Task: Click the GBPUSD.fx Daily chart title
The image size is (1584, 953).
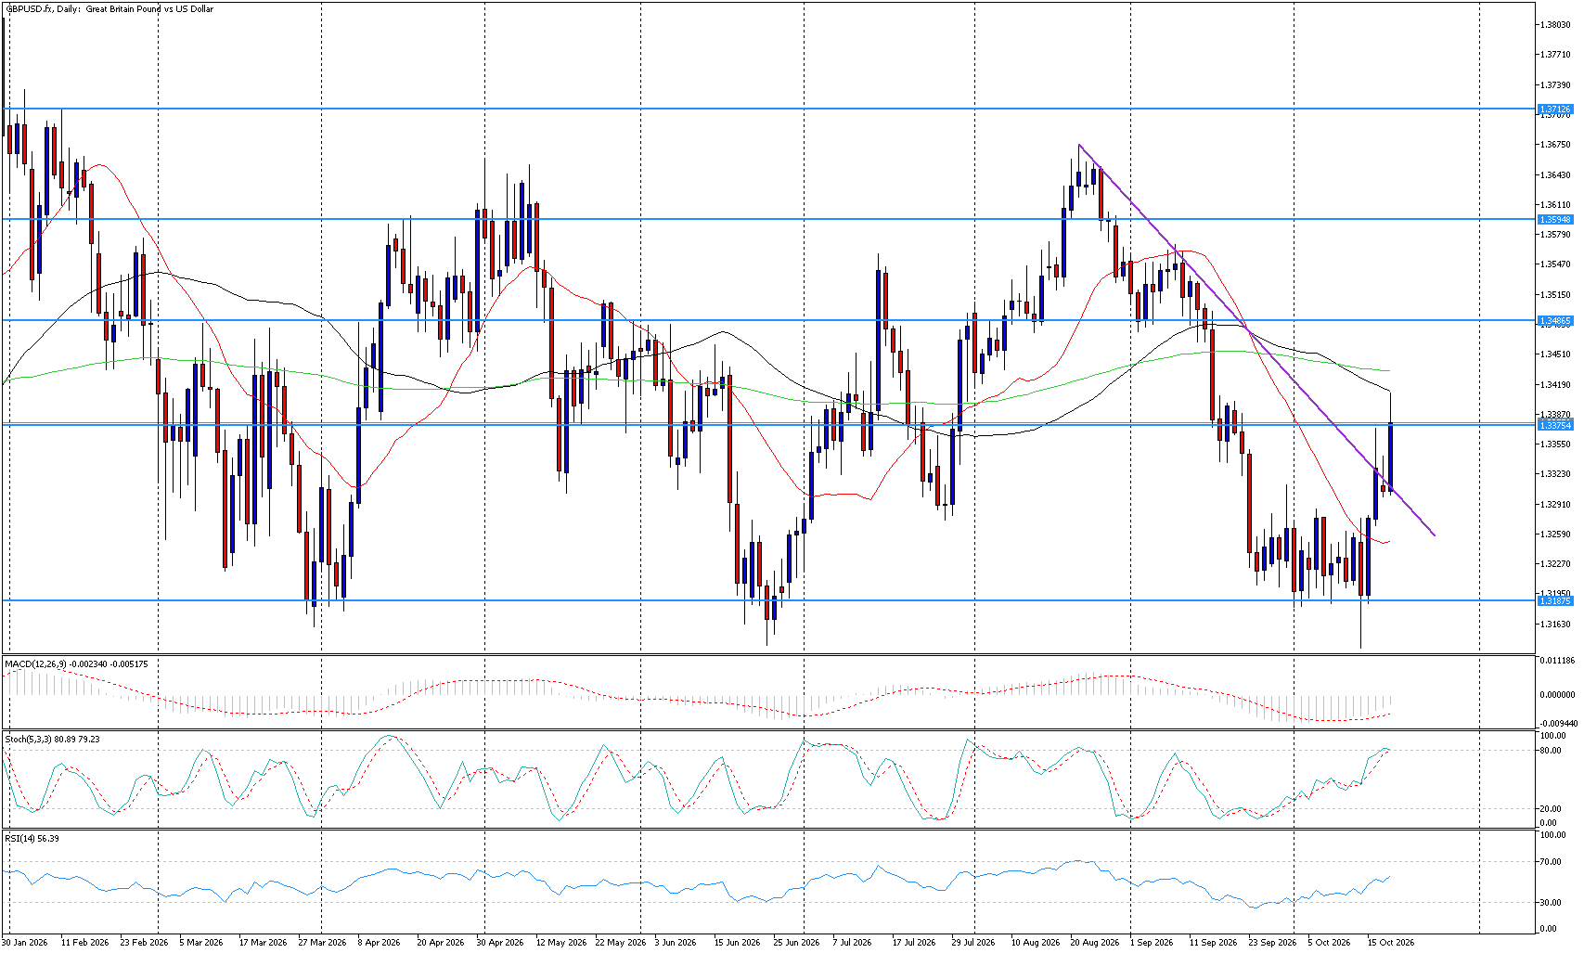Action: (109, 9)
